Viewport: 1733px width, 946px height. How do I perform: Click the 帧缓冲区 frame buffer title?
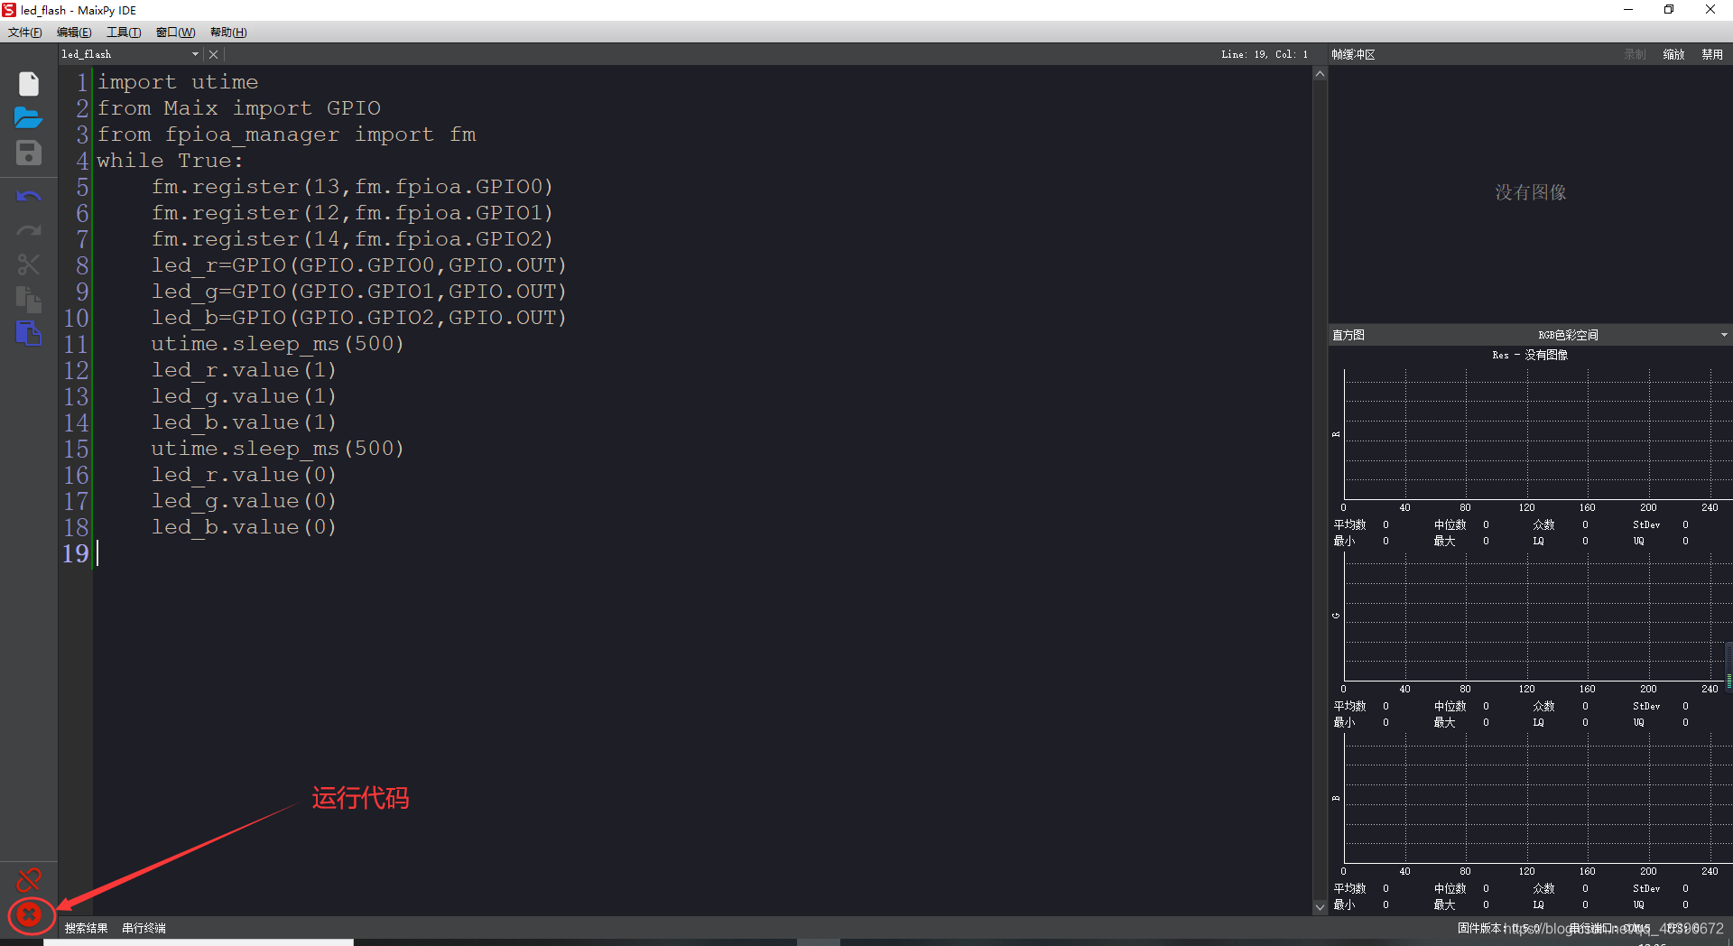tap(1353, 55)
